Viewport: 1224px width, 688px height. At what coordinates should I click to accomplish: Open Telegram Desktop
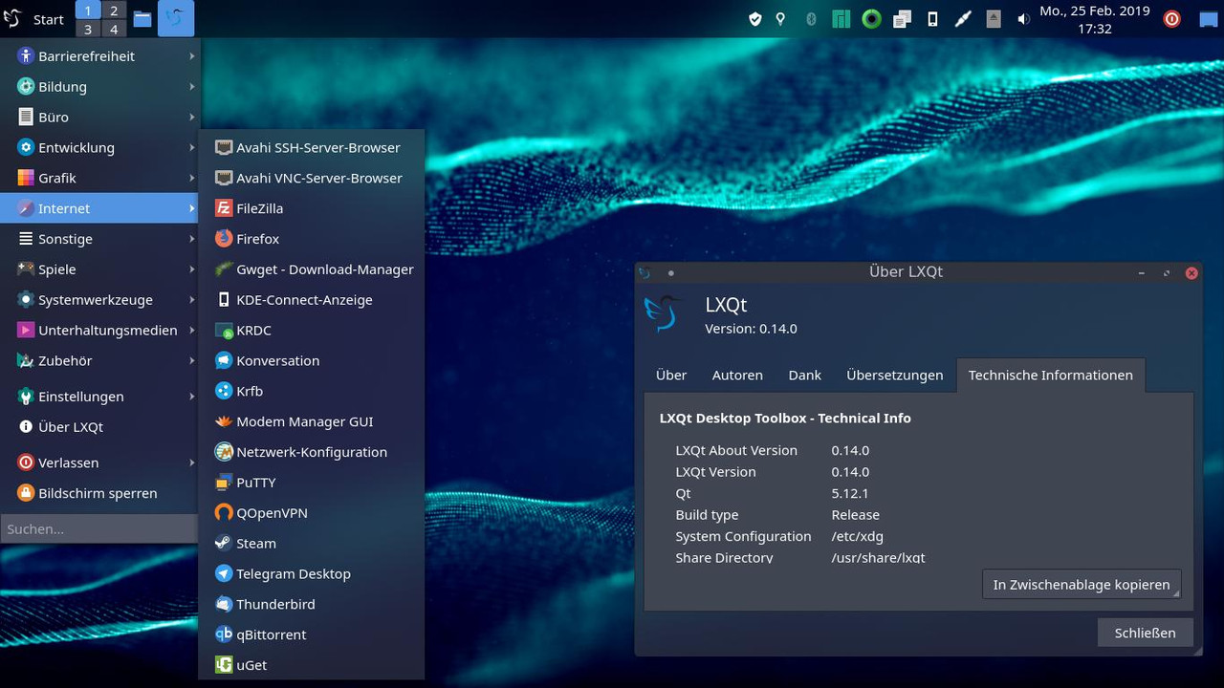[x=311, y=574]
